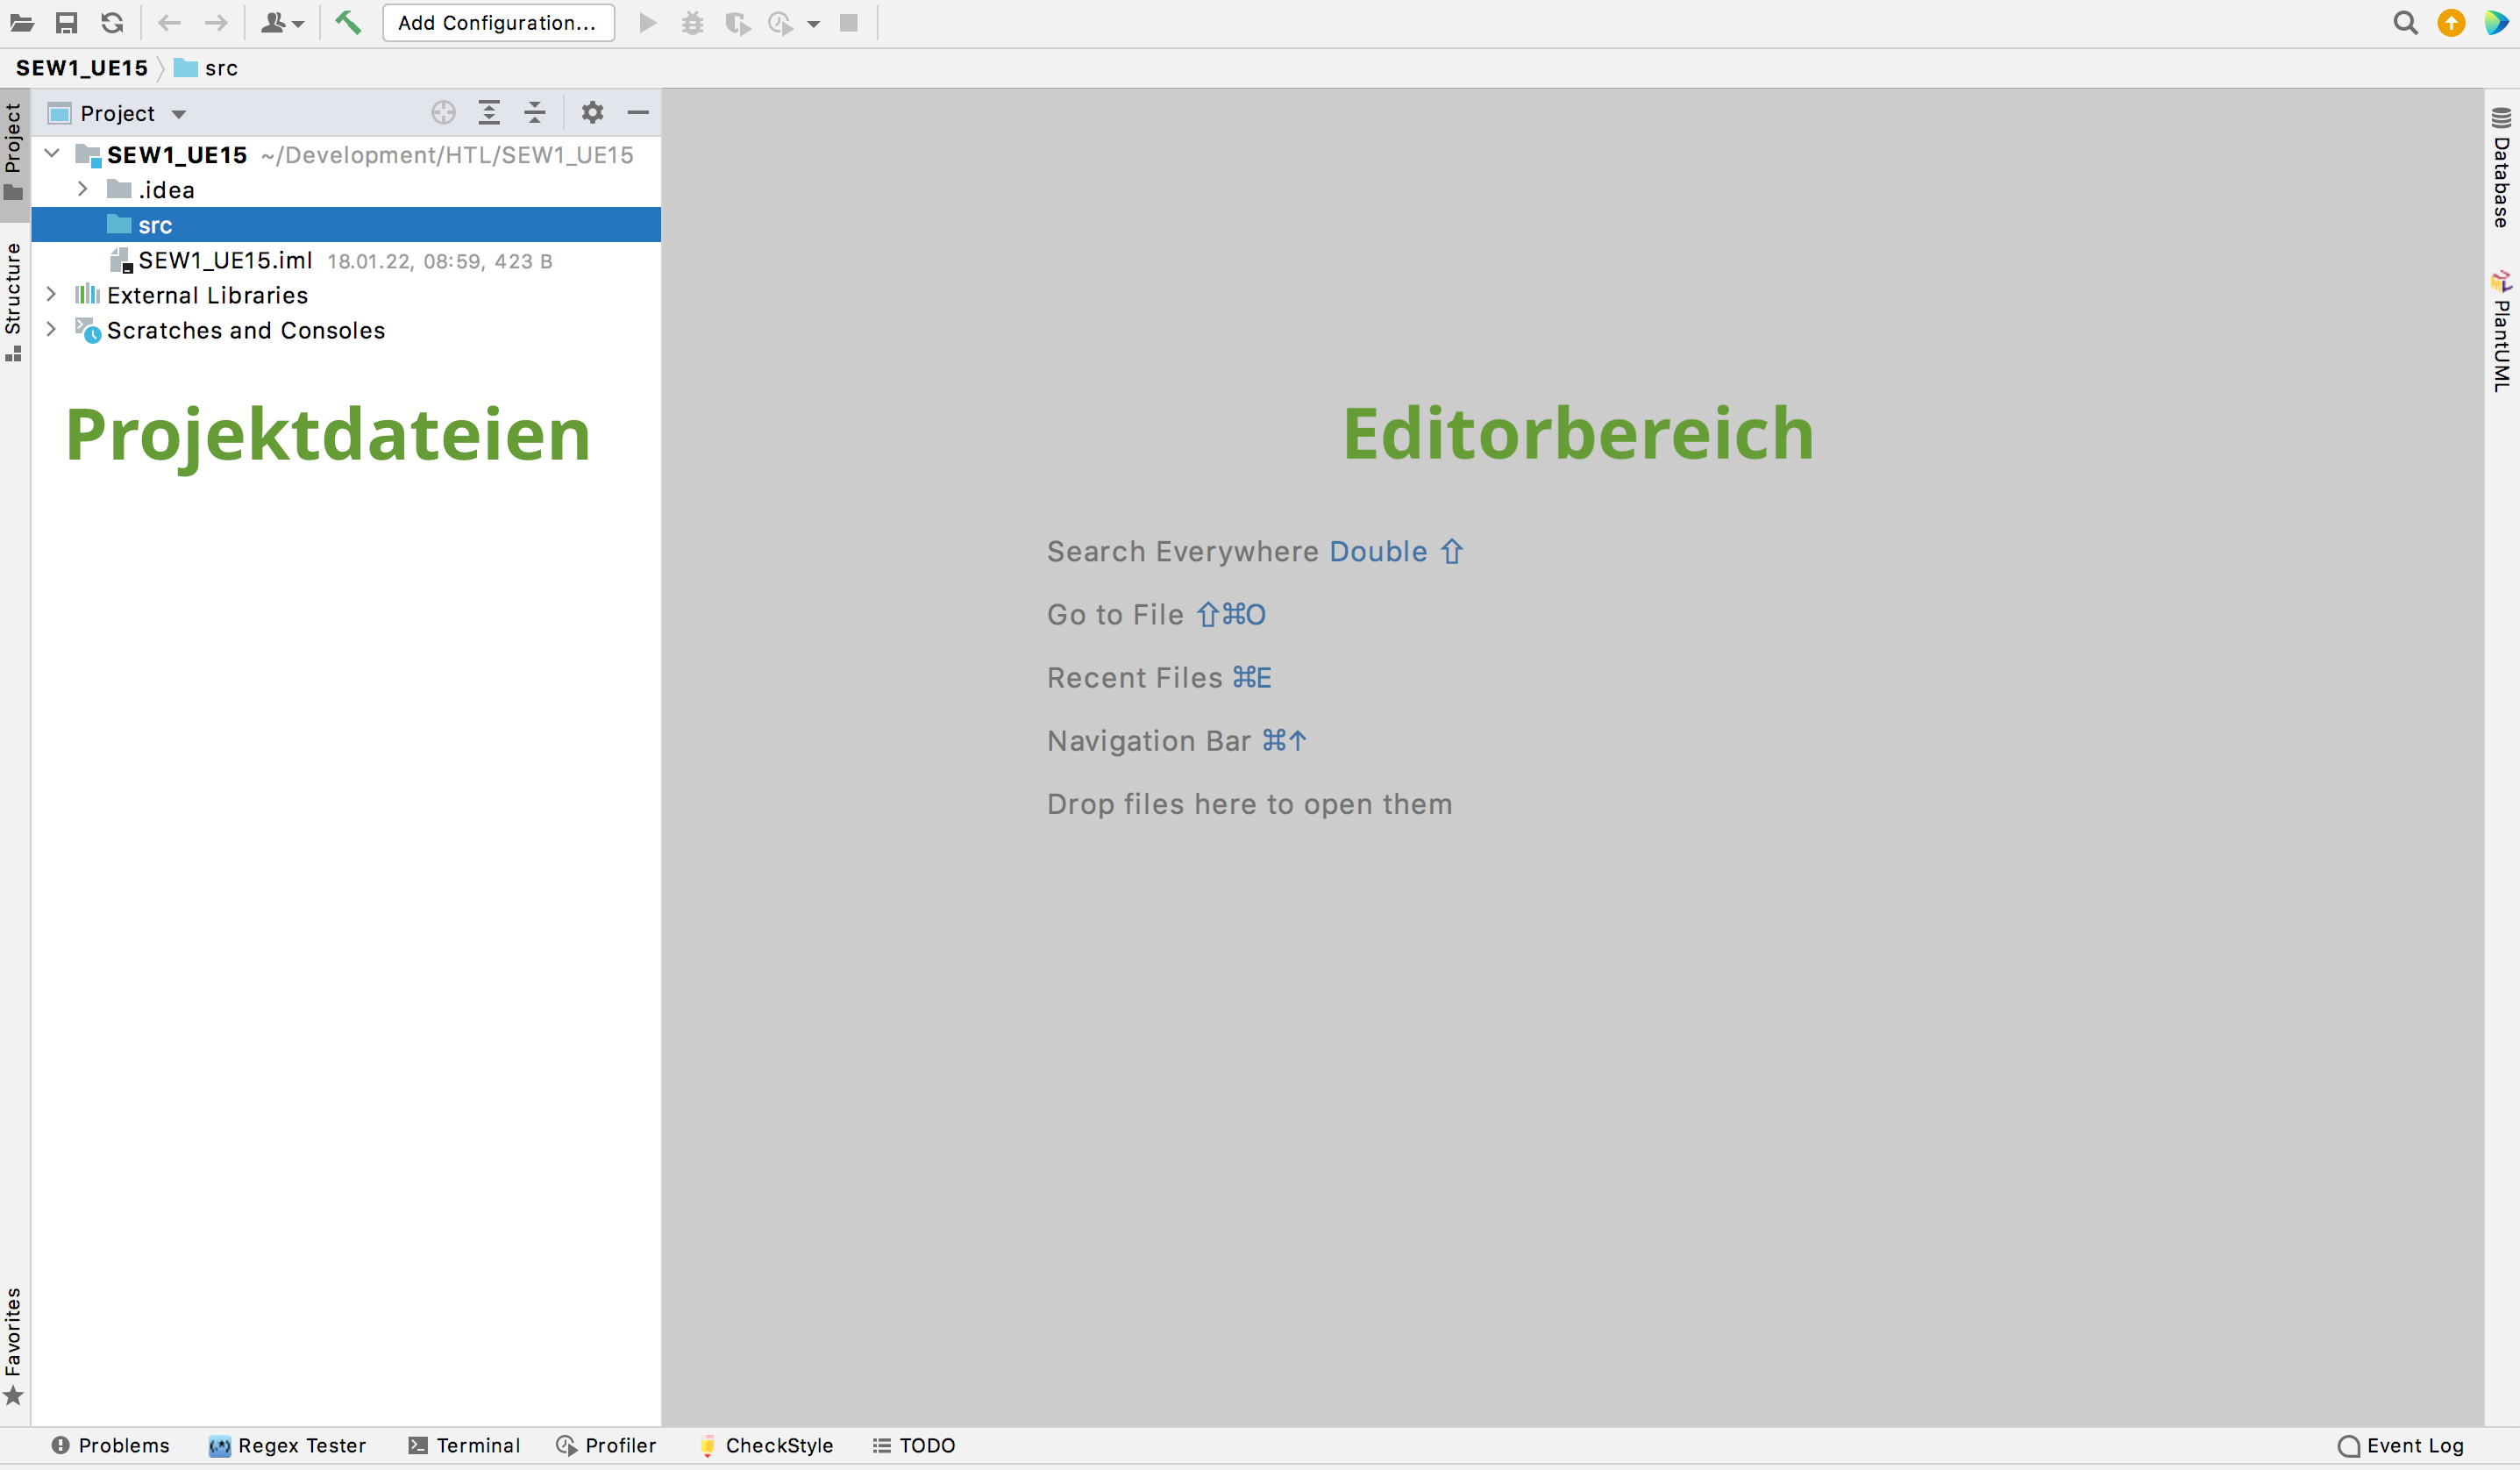Collapse the SEW1_UE15 root tree node
Image resolution: width=2520 pixels, height=1470 pixels.
click(52, 154)
